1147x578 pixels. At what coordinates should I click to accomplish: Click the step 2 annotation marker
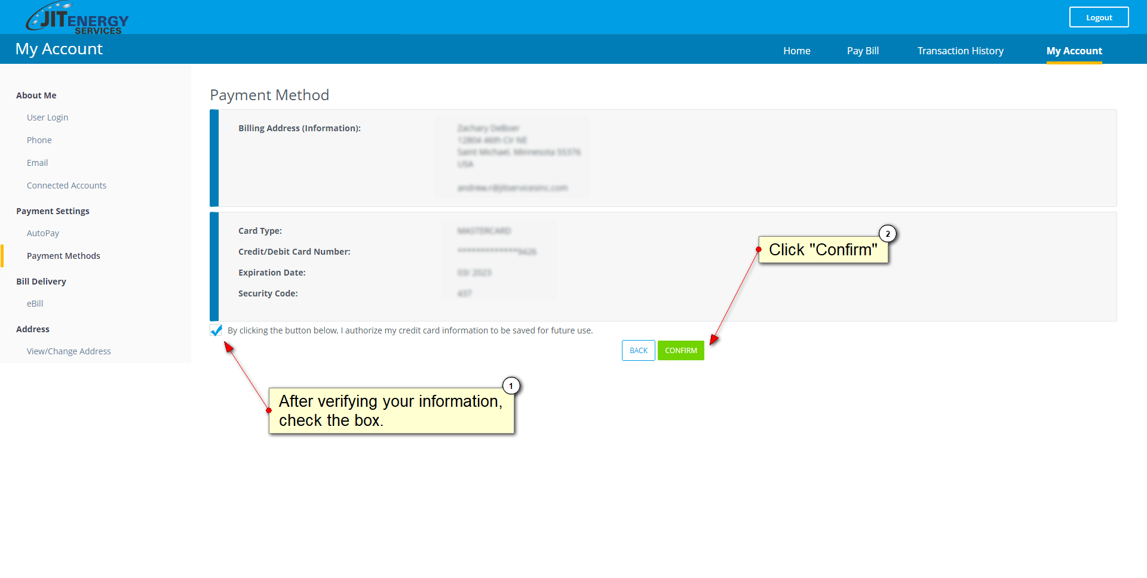[x=887, y=234]
